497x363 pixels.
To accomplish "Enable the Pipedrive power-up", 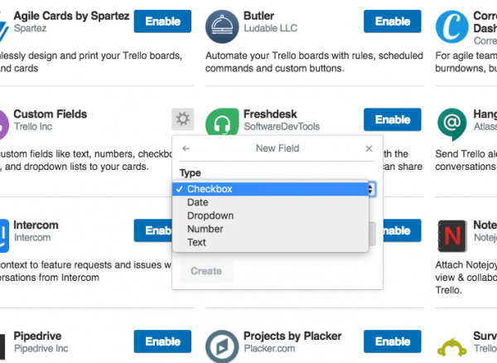I will 162,341.
